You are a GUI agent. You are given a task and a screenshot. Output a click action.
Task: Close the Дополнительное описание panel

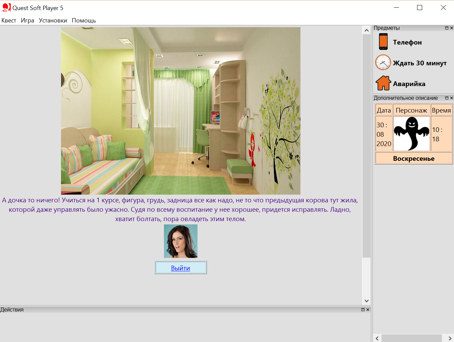tap(452, 98)
